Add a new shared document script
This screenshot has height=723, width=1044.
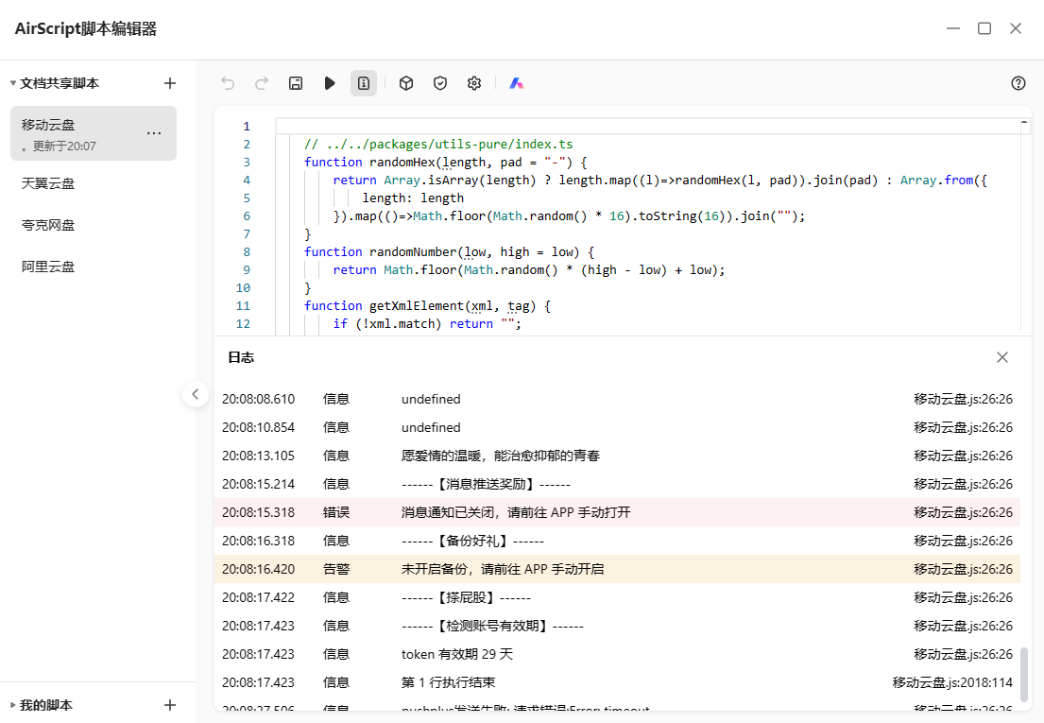coord(170,83)
